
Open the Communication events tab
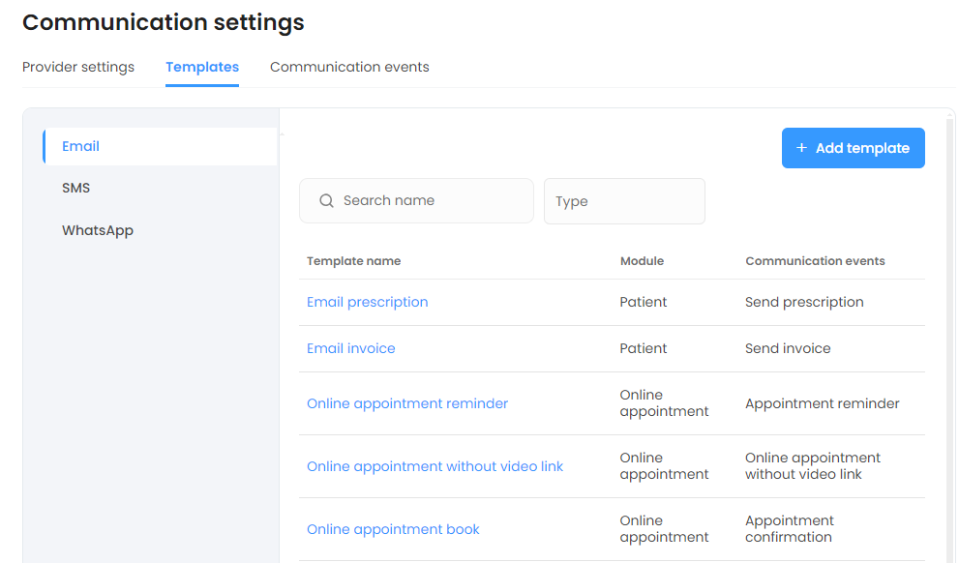[x=349, y=67]
